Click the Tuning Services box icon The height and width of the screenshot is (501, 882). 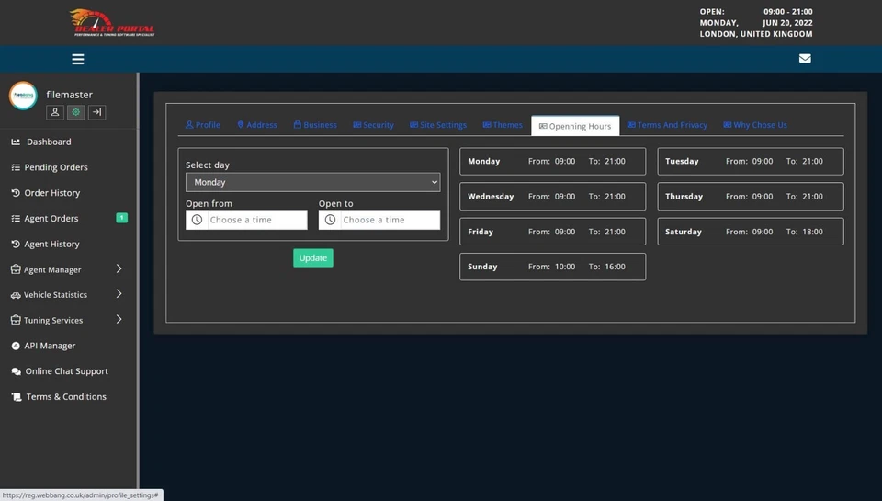tap(16, 320)
